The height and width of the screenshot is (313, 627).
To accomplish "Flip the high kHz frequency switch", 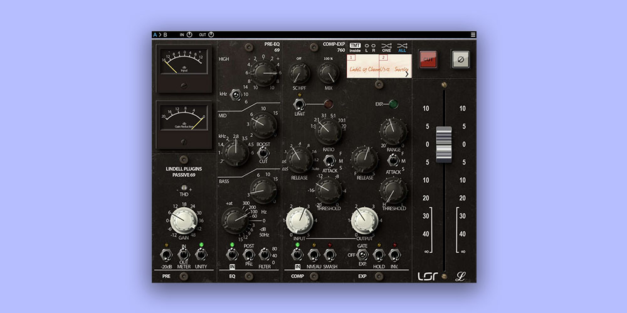I will [x=236, y=95].
